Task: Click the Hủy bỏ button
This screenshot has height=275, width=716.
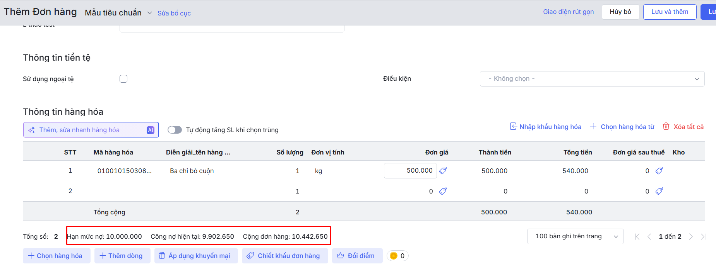Action: click(x=620, y=12)
